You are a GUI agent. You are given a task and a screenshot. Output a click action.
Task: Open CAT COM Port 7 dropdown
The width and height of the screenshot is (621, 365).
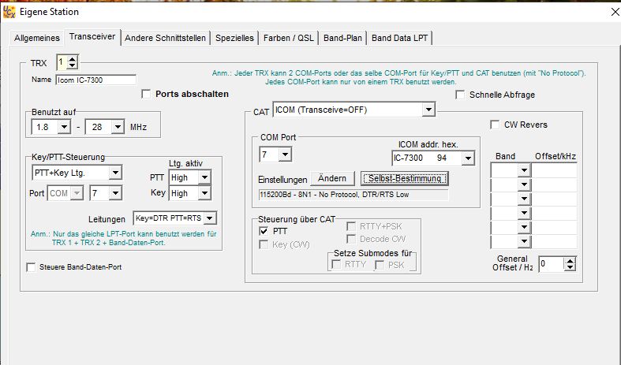pyautogui.click(x=285, y=155)
